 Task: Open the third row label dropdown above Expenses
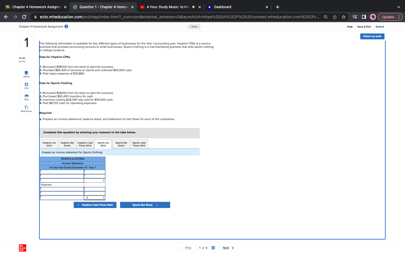coord(62,180)
